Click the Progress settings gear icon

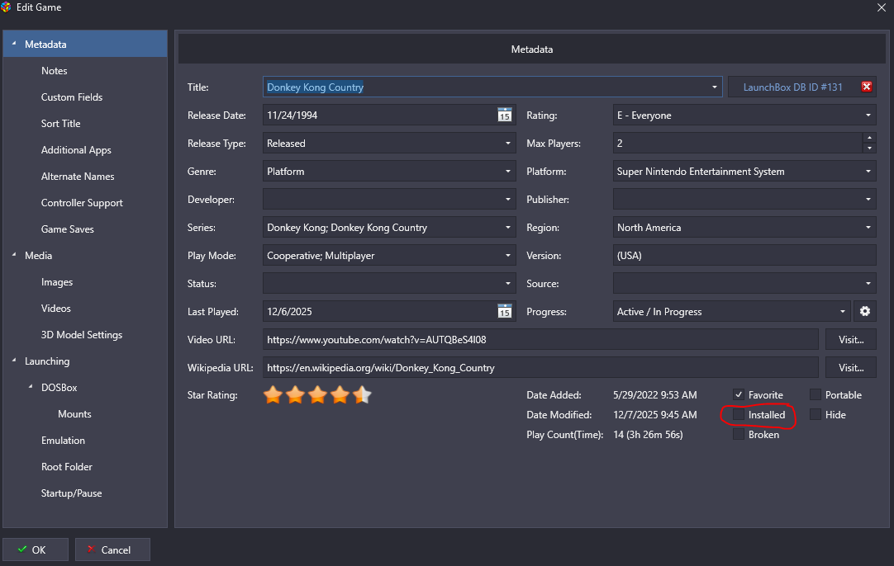[x=865, y=312]
